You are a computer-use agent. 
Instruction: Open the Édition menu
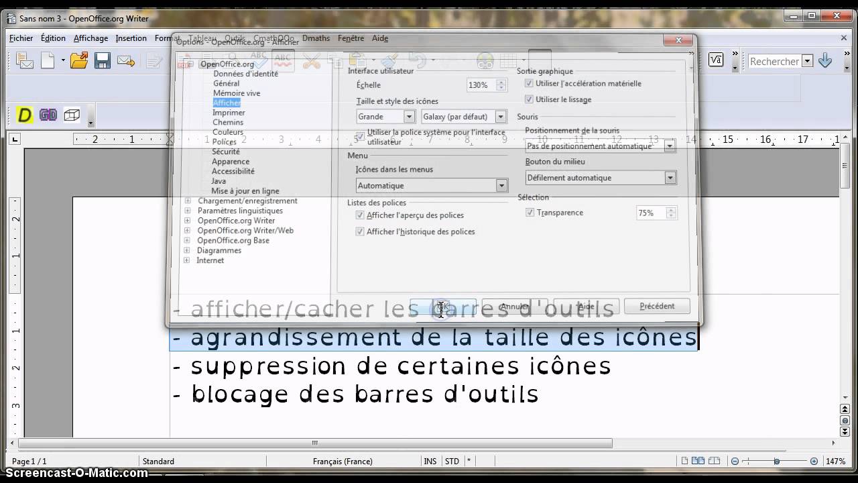[x=53, y=38]
